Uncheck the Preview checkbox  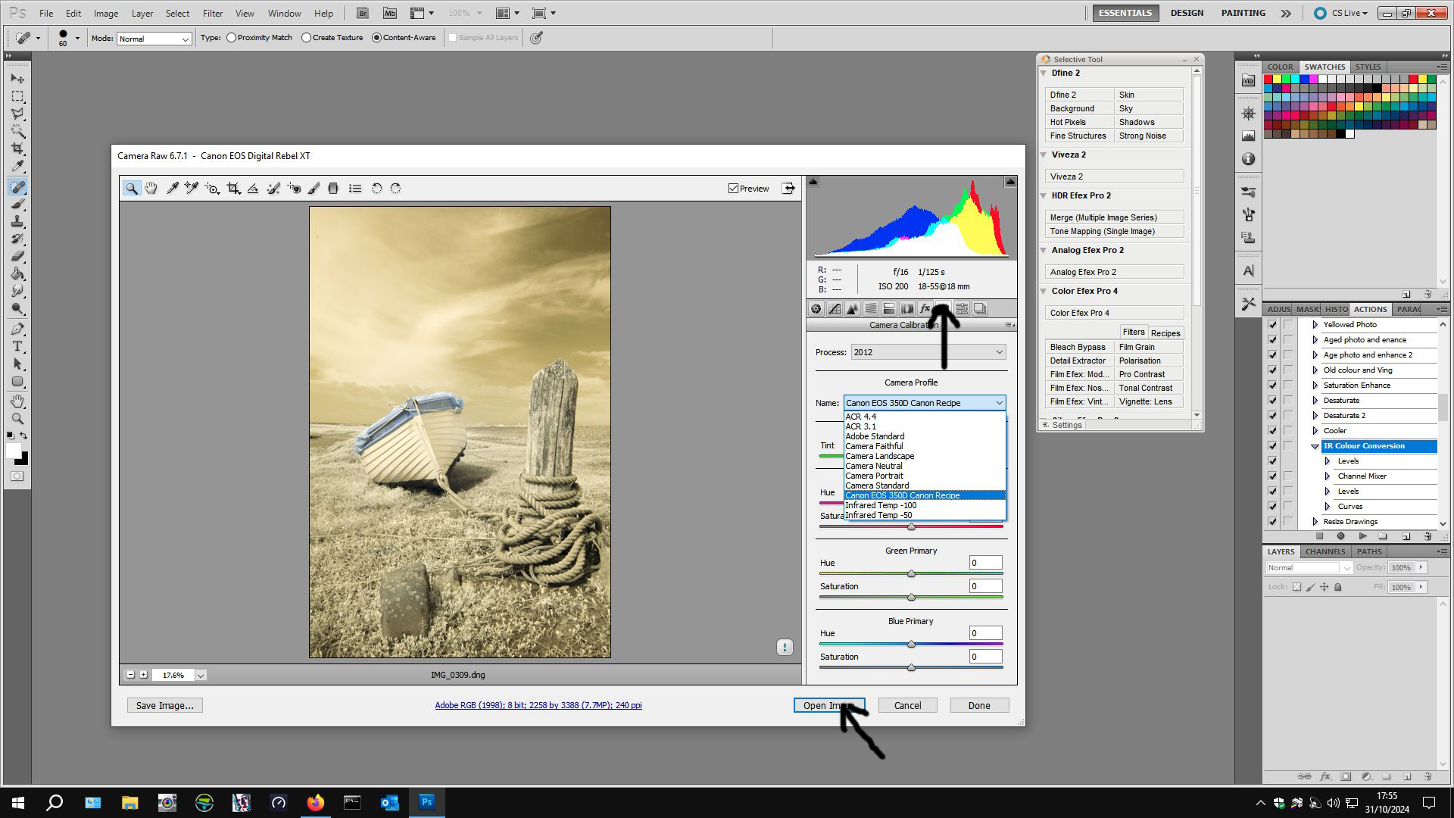[x=733, y=189]
